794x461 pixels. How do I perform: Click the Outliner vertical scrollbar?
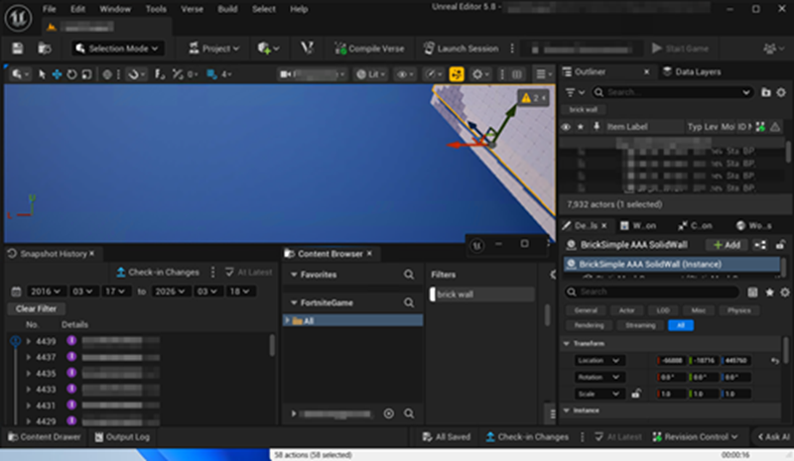[788, 152]
